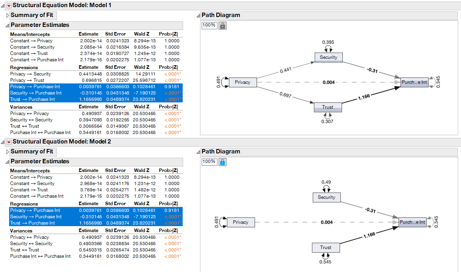
Task: Collapse the Model 1 Path Diagram panel
Action: 198,15
